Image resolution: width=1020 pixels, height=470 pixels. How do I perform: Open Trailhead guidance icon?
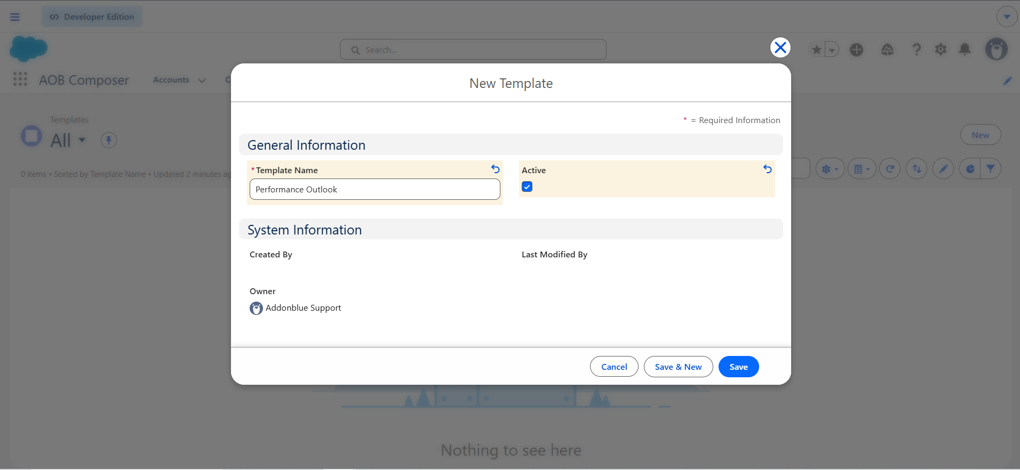click(887, 50)
